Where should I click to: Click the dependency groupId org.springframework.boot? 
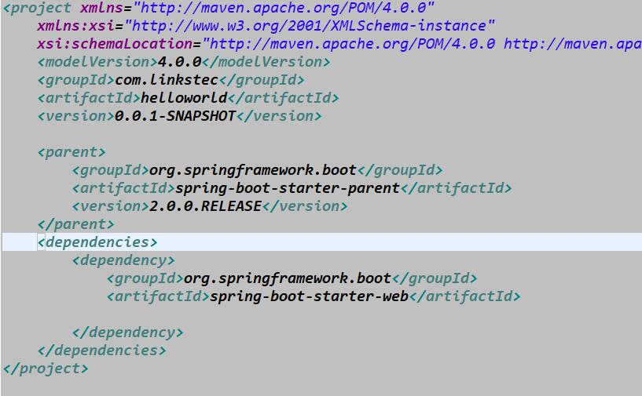click(x=288, y=278)
